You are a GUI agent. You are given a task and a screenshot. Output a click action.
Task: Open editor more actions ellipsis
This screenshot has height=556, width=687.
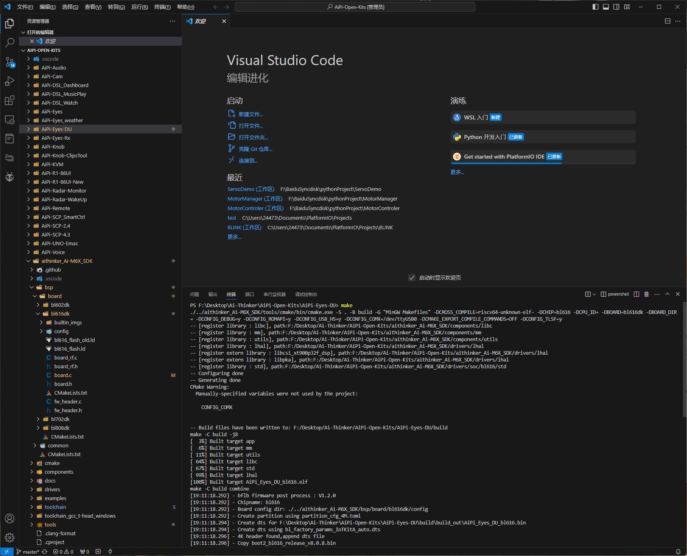pyautogui.click(x=678, y=21)
